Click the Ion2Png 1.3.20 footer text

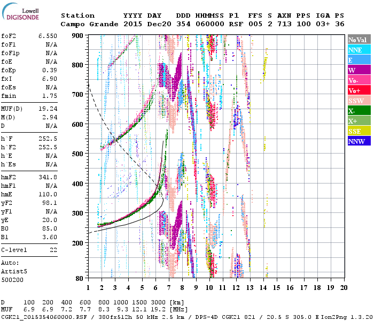[347, 317]
